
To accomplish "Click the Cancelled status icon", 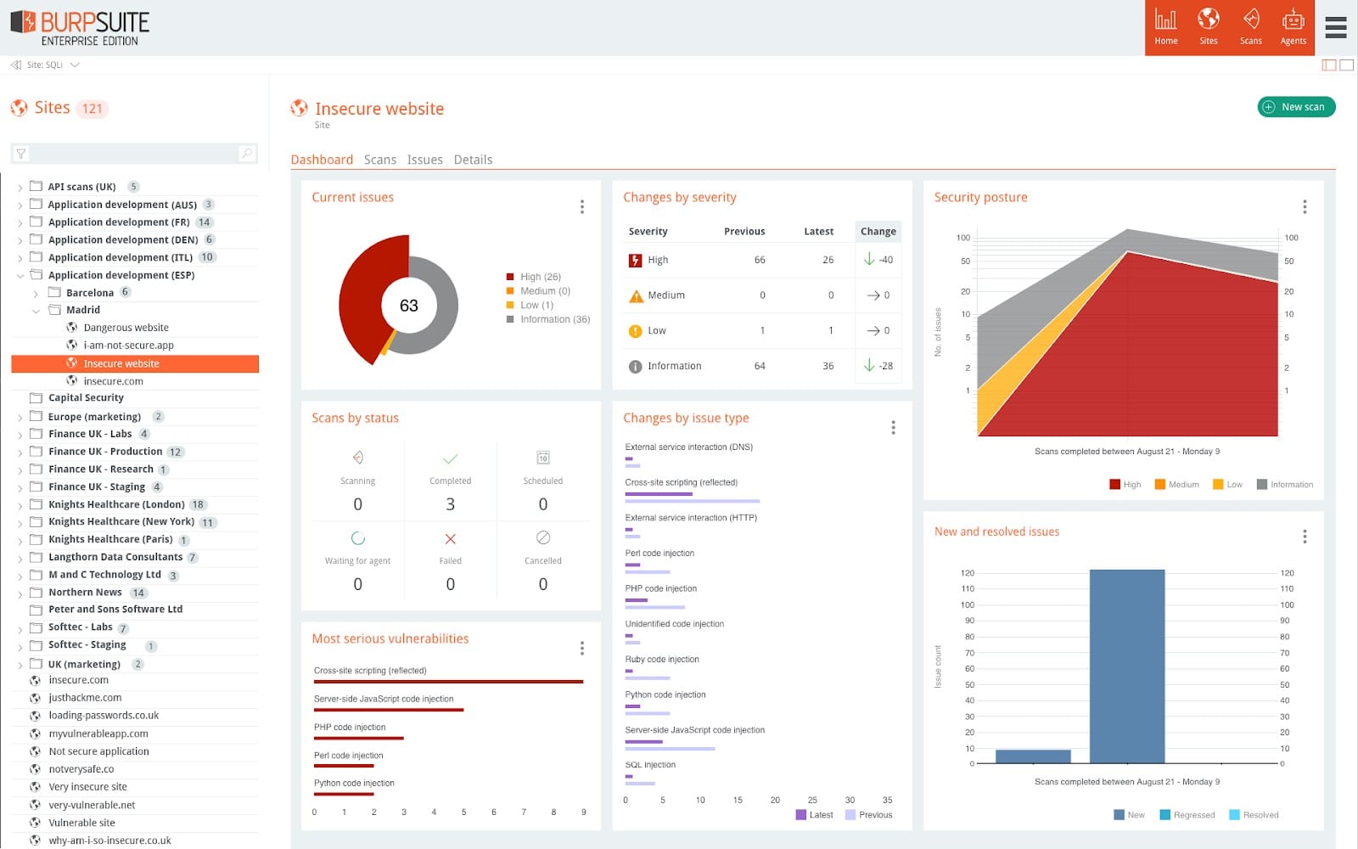I will click(543, 537).
